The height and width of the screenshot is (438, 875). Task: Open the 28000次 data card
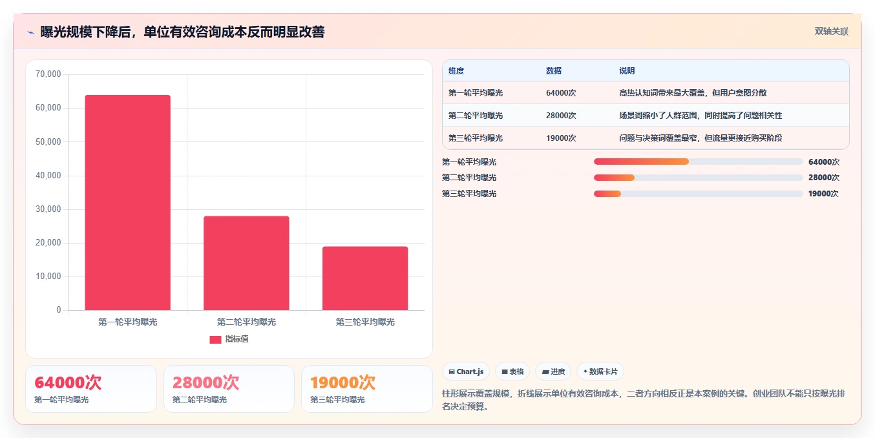point(229,389)
